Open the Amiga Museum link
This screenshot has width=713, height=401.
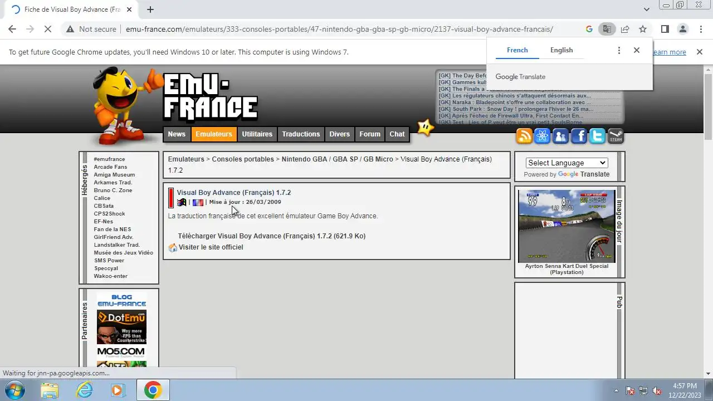pyautogui.click(x=114, y=175)
